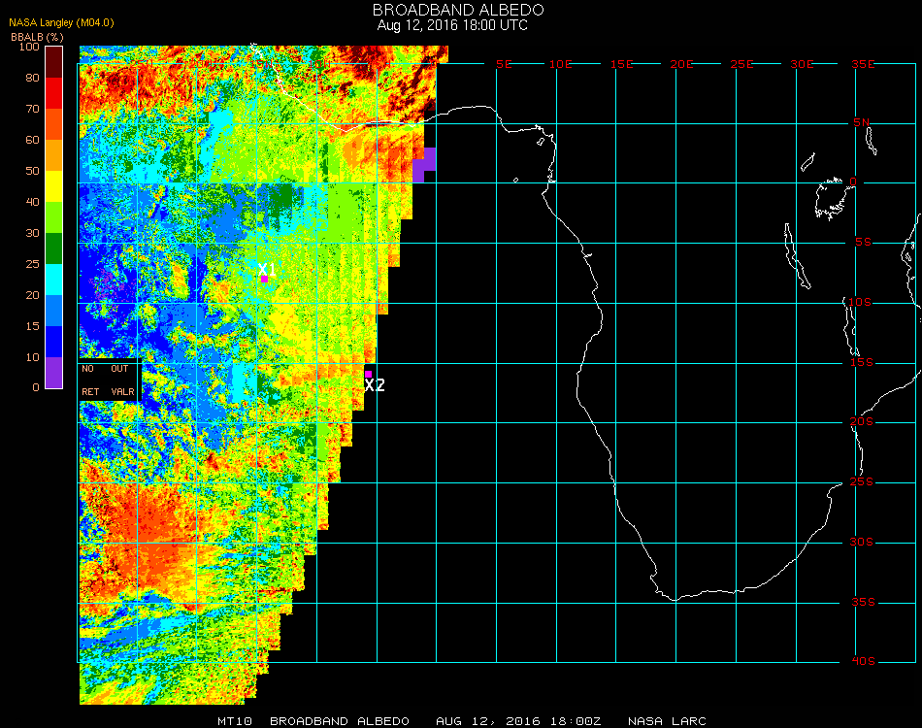Click the orange 50-60 legend color band
Screen dimensions: 922x728
(54, 155)
